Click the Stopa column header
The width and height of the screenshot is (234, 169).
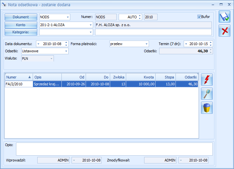point(165,77)
